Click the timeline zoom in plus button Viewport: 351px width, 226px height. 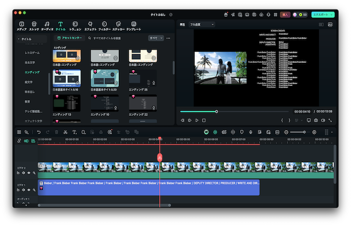314,132
